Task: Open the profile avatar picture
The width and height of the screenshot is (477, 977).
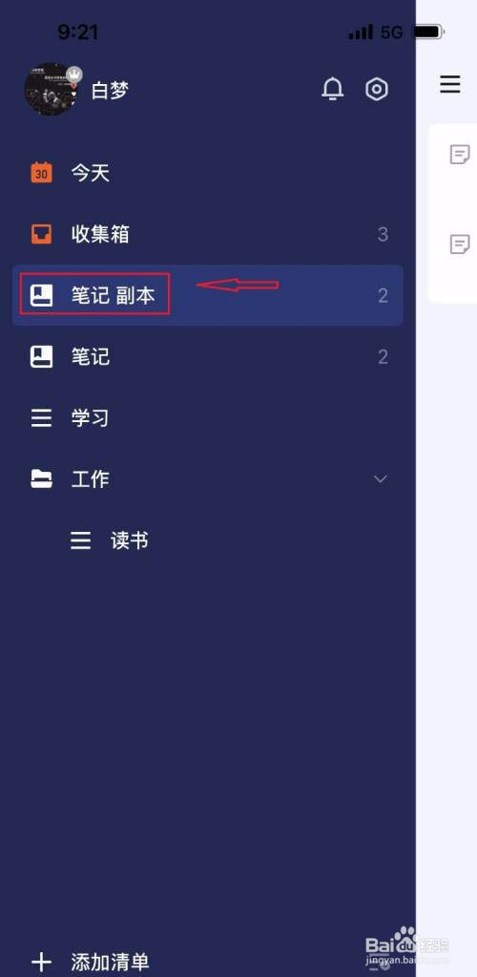Action: click(52, 89)
